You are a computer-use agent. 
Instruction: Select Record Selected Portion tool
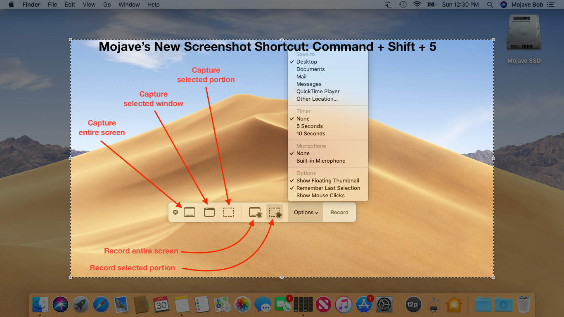pyautogui.click(x=275, y=212)
